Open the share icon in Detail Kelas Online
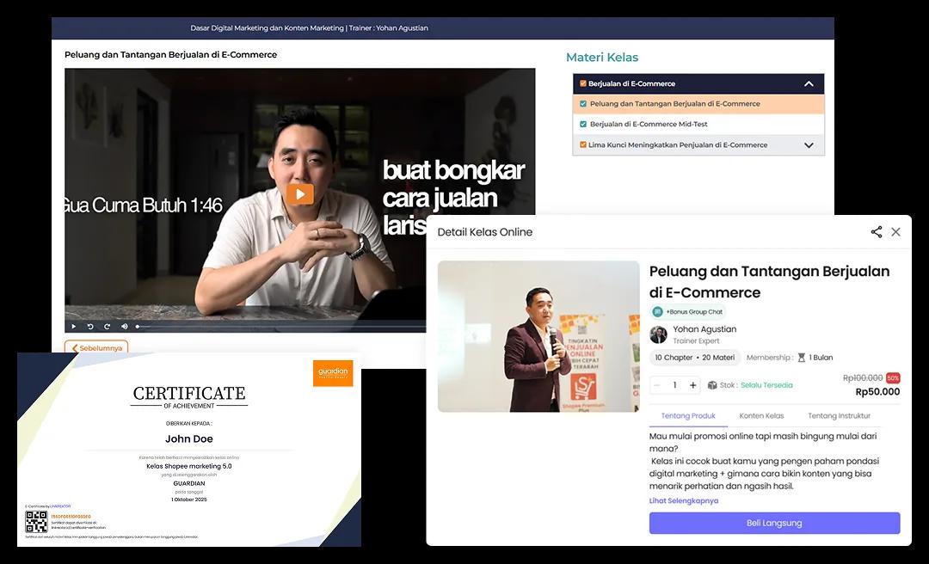Viewport: 929px width, 564px height. 876,231
